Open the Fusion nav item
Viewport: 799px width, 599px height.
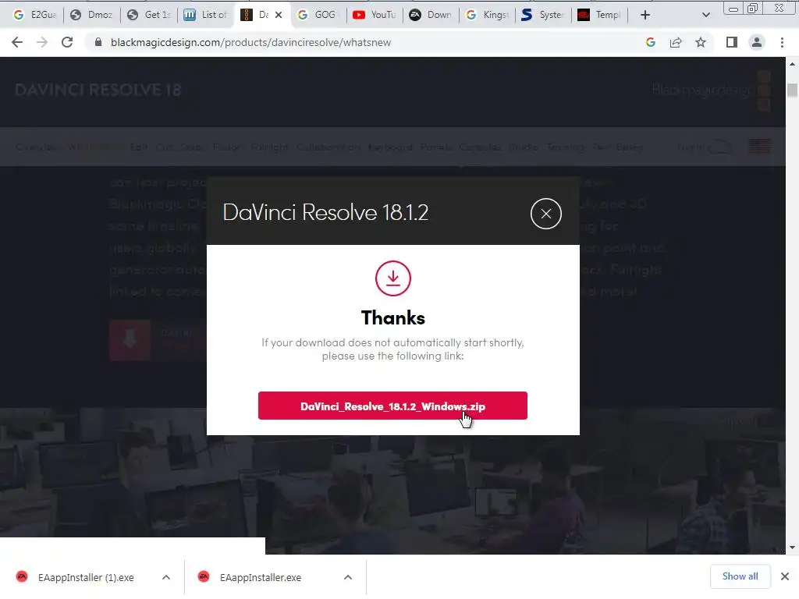click(x=228, y=147)
